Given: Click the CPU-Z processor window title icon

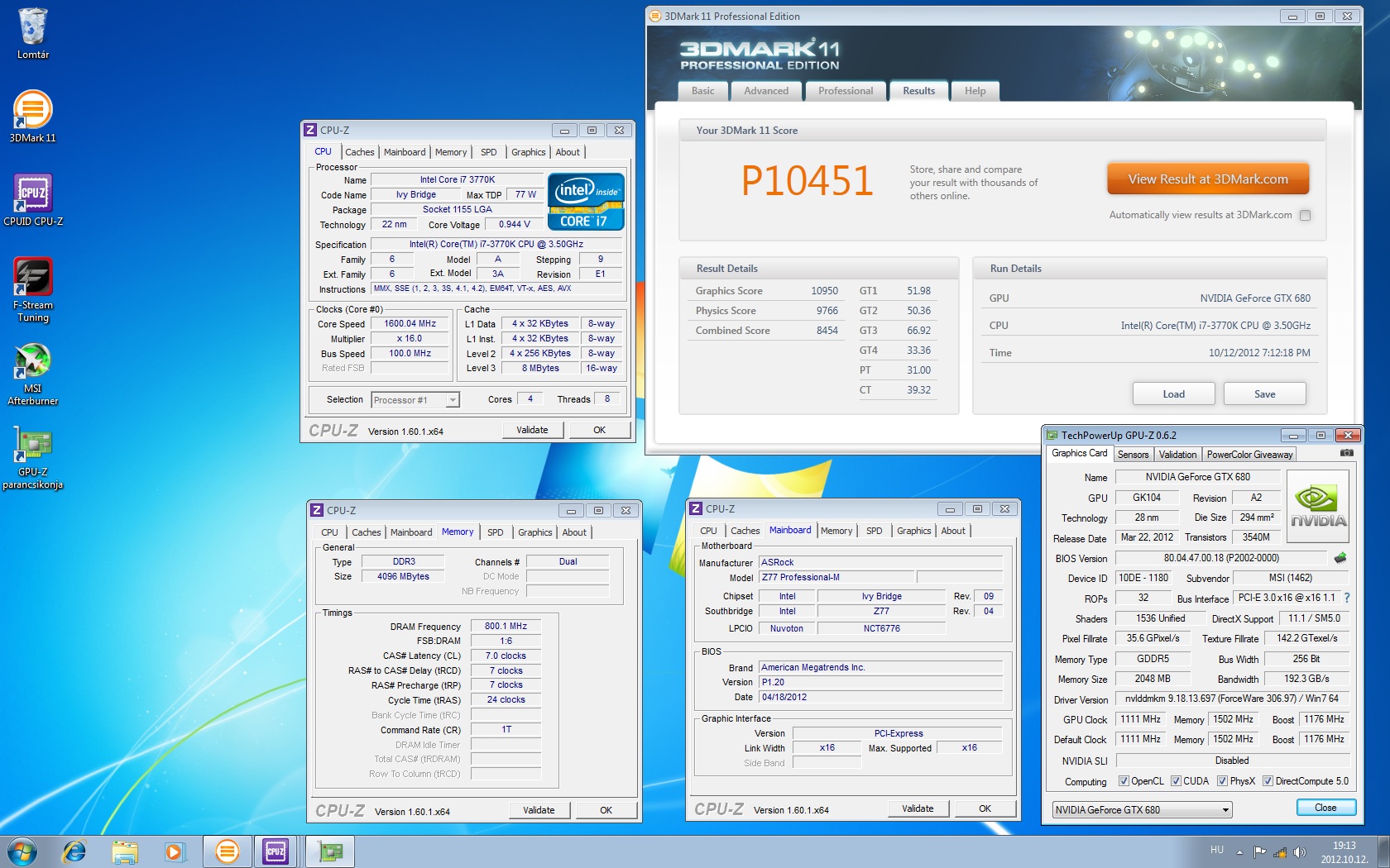Looking at the screenshot, I should (x=310, y=130).
